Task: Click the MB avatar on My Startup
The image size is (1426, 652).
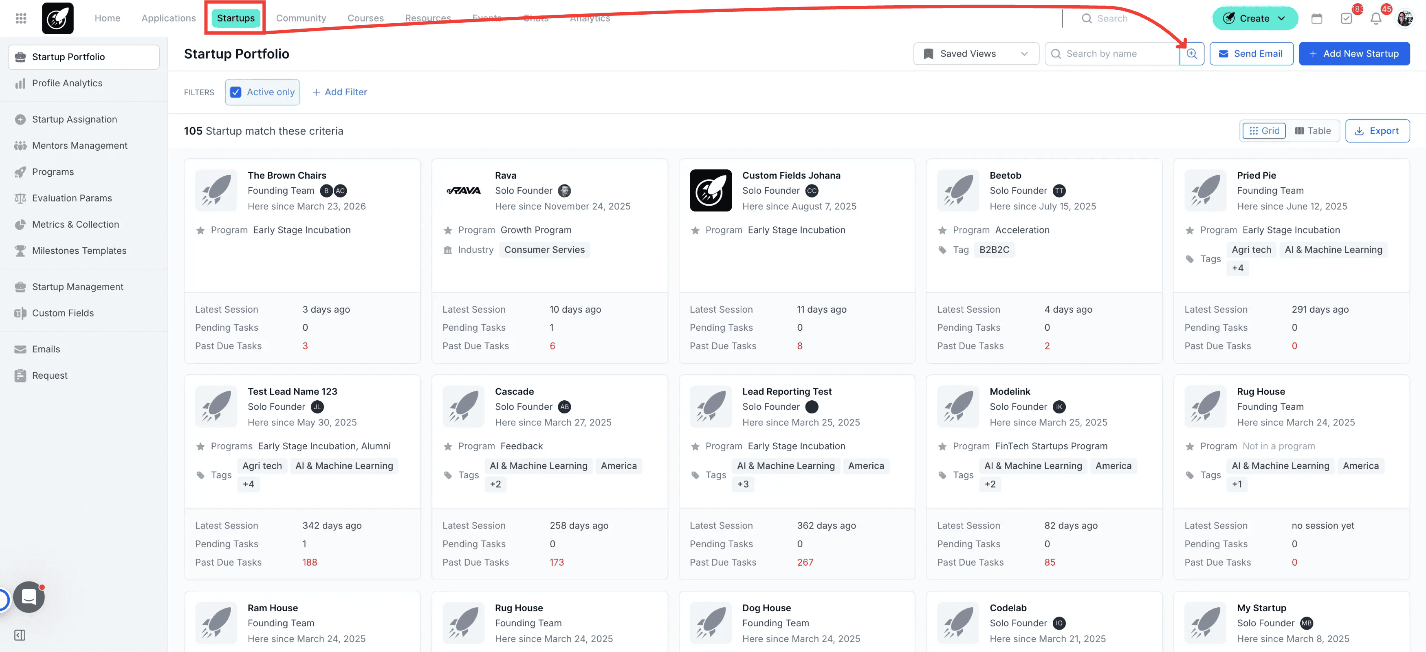Action: pos(1307,623)
